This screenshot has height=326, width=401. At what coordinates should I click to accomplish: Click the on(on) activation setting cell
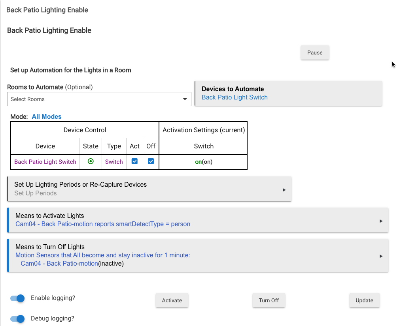pyautogui.click(x=203, y=162)
